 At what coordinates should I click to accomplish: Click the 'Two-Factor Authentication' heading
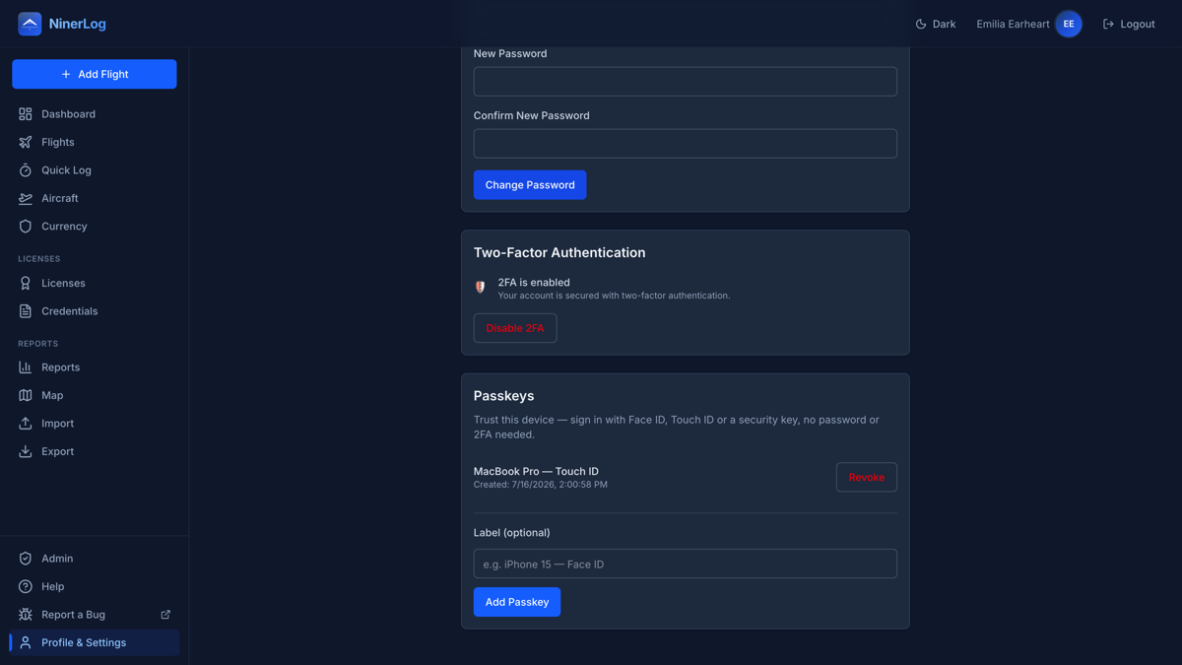(559, 252)
